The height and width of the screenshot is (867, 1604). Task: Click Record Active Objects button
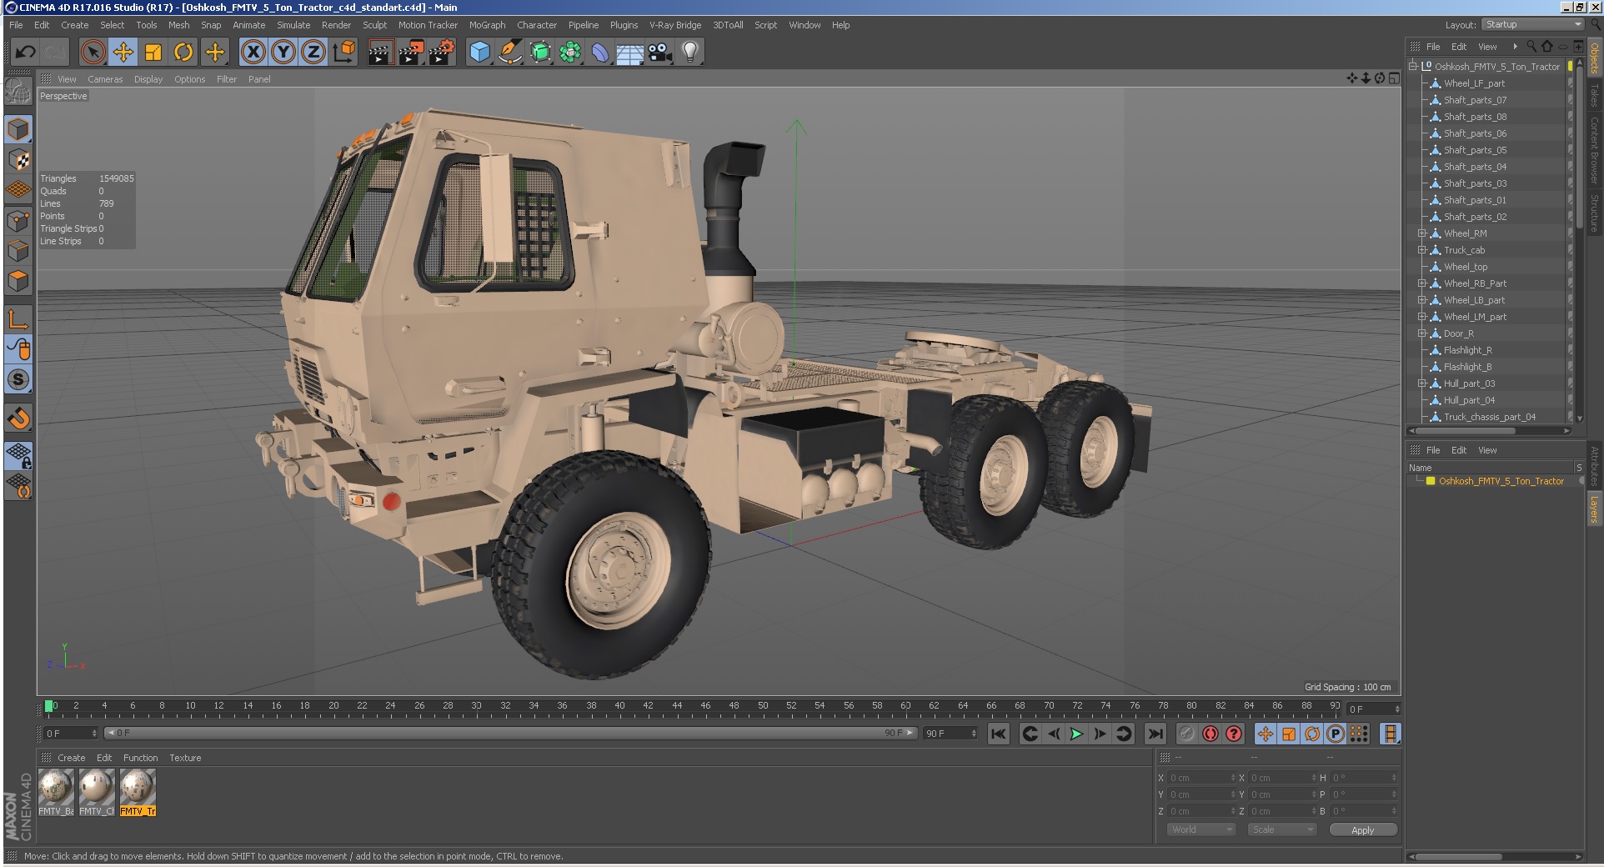[1187, 734]
